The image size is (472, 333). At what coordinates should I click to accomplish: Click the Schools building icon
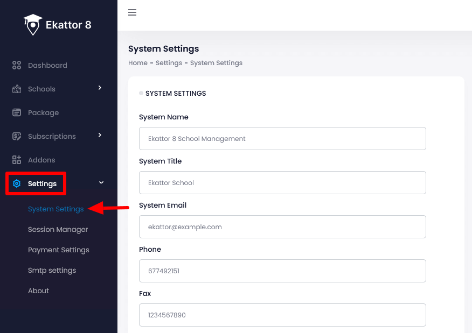(17, 89)
